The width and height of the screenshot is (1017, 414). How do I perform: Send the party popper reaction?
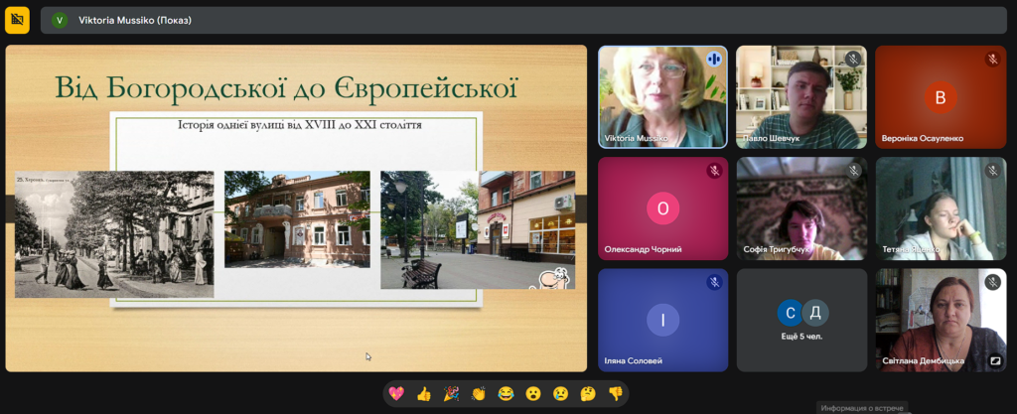(x=451, y=394)
